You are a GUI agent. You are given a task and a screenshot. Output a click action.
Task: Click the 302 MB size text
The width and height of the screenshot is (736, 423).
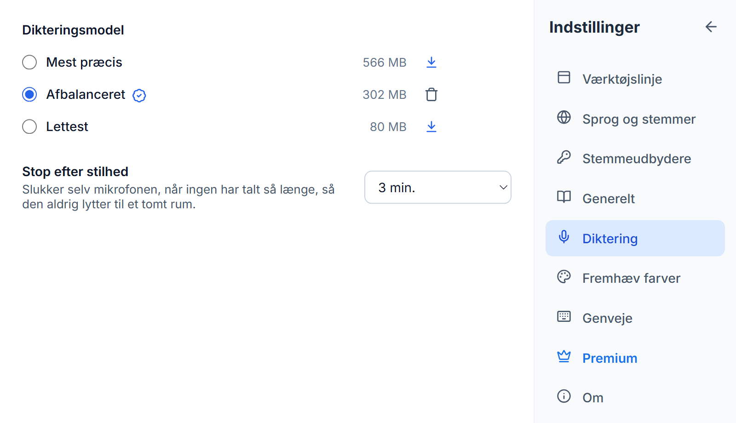[x=385, y=95]
